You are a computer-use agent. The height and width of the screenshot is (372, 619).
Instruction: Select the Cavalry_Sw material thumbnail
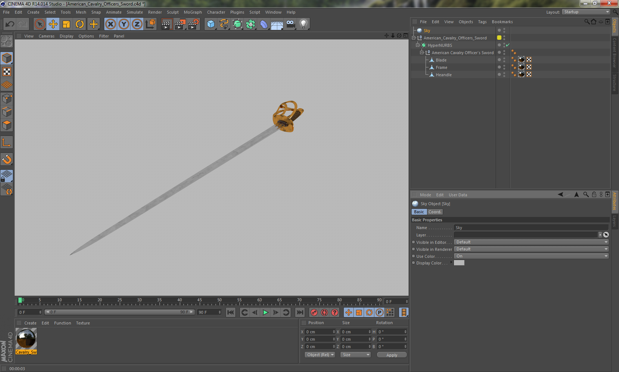(x=26, y=339)
